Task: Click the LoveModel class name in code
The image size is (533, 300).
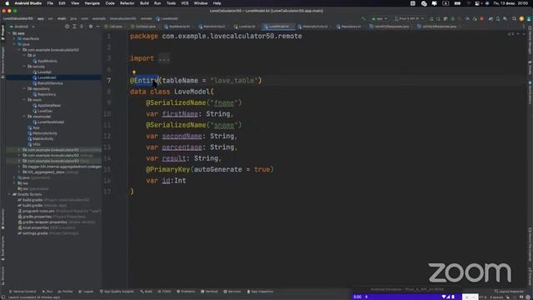Action: [192, 92]
